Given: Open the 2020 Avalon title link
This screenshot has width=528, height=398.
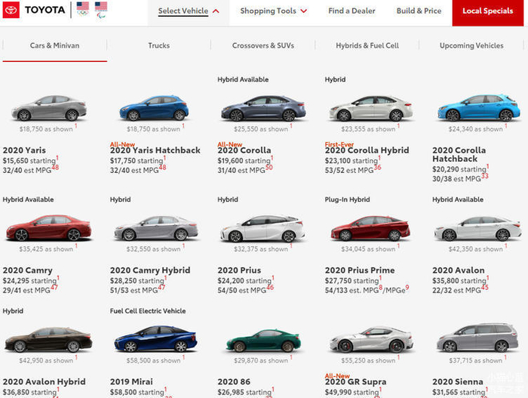Looking at the screenshot, I should click(459, 270).
